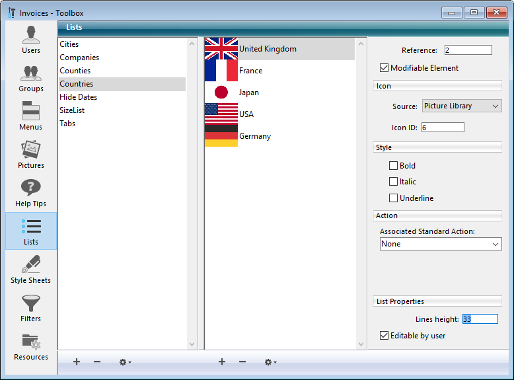The image size is (514, 380).
Task: Uncheck the Modifiable Element checkbox
Action: (384, 68)
